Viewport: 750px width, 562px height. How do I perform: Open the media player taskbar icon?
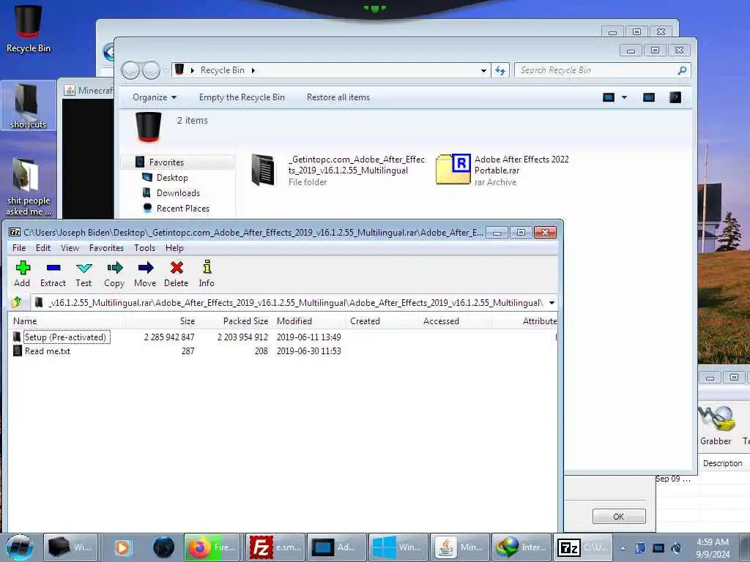pos(122,547)
